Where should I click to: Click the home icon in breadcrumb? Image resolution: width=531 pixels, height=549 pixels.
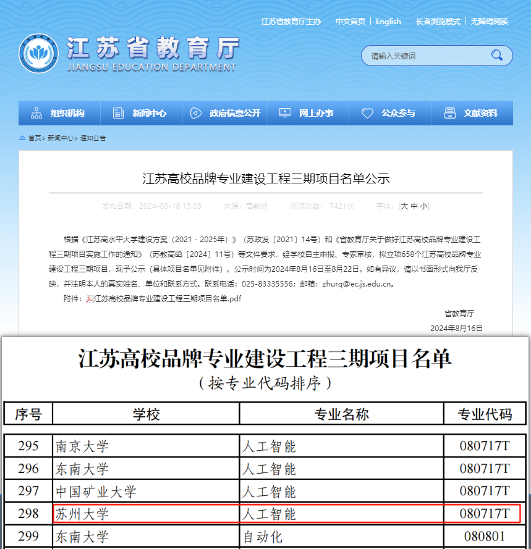[22, 138]
